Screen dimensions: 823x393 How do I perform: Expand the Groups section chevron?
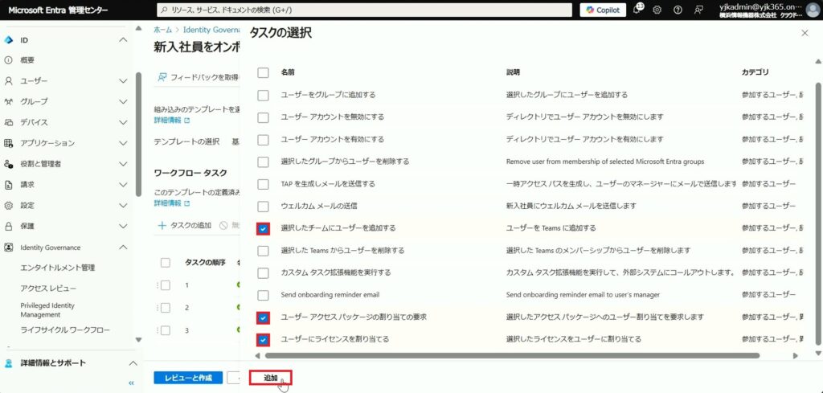(x=123, y=102)
